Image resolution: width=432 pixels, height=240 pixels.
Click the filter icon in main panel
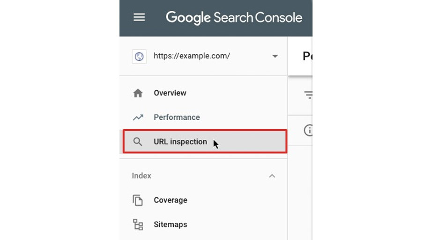(309, 95)
